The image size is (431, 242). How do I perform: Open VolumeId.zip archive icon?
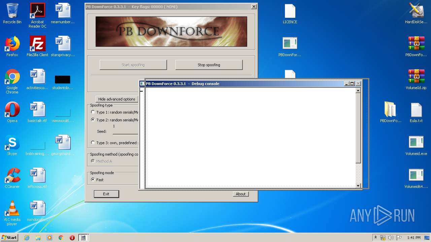[416, 79]
